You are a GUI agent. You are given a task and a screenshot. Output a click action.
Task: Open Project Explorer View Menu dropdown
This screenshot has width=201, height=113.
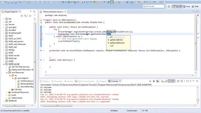pos(35,15)
